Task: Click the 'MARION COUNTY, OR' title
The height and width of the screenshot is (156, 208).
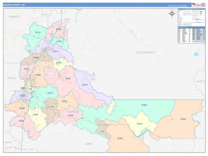Action: (14, 5)
